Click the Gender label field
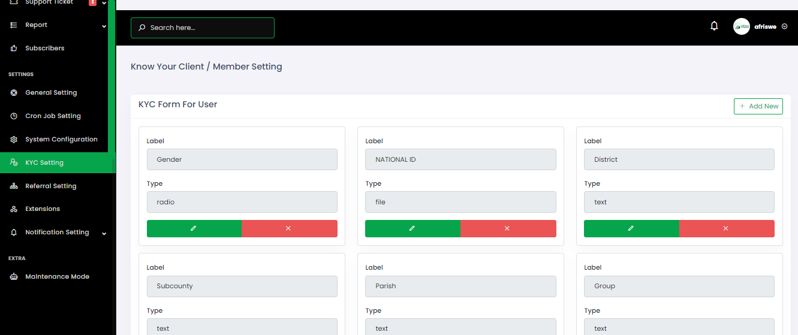The width and height of the screenshot is (798, 335). click(242, 159)
